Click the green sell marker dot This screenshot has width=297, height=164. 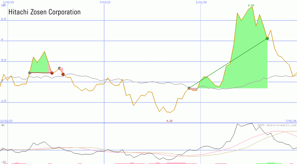pyautogui.click(x=267, y=38)
